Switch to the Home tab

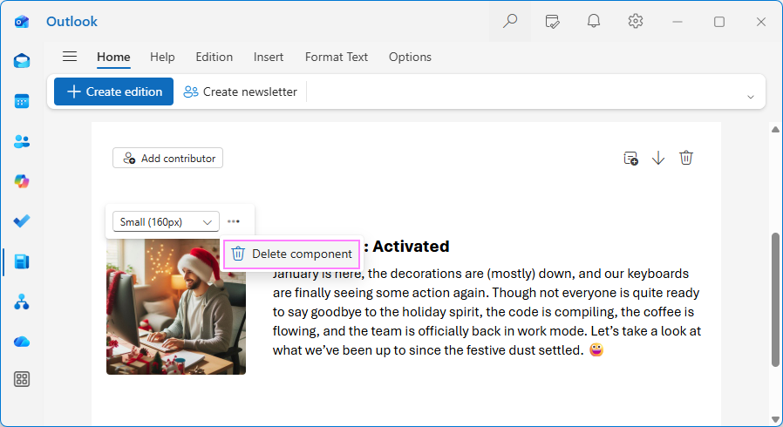click(x=113, y=57)
